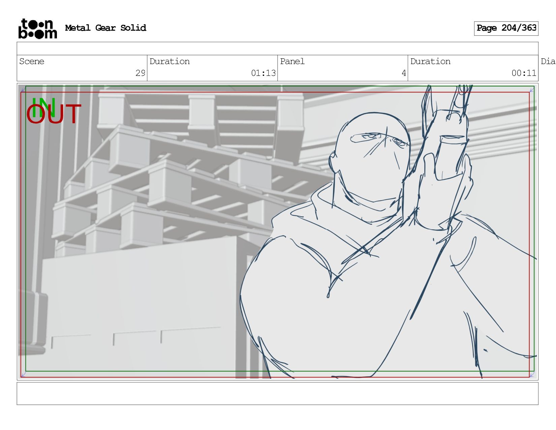The width and height of the screenshot is (556, 430).
Task: Click the Scene label
Action: point(32,61)
